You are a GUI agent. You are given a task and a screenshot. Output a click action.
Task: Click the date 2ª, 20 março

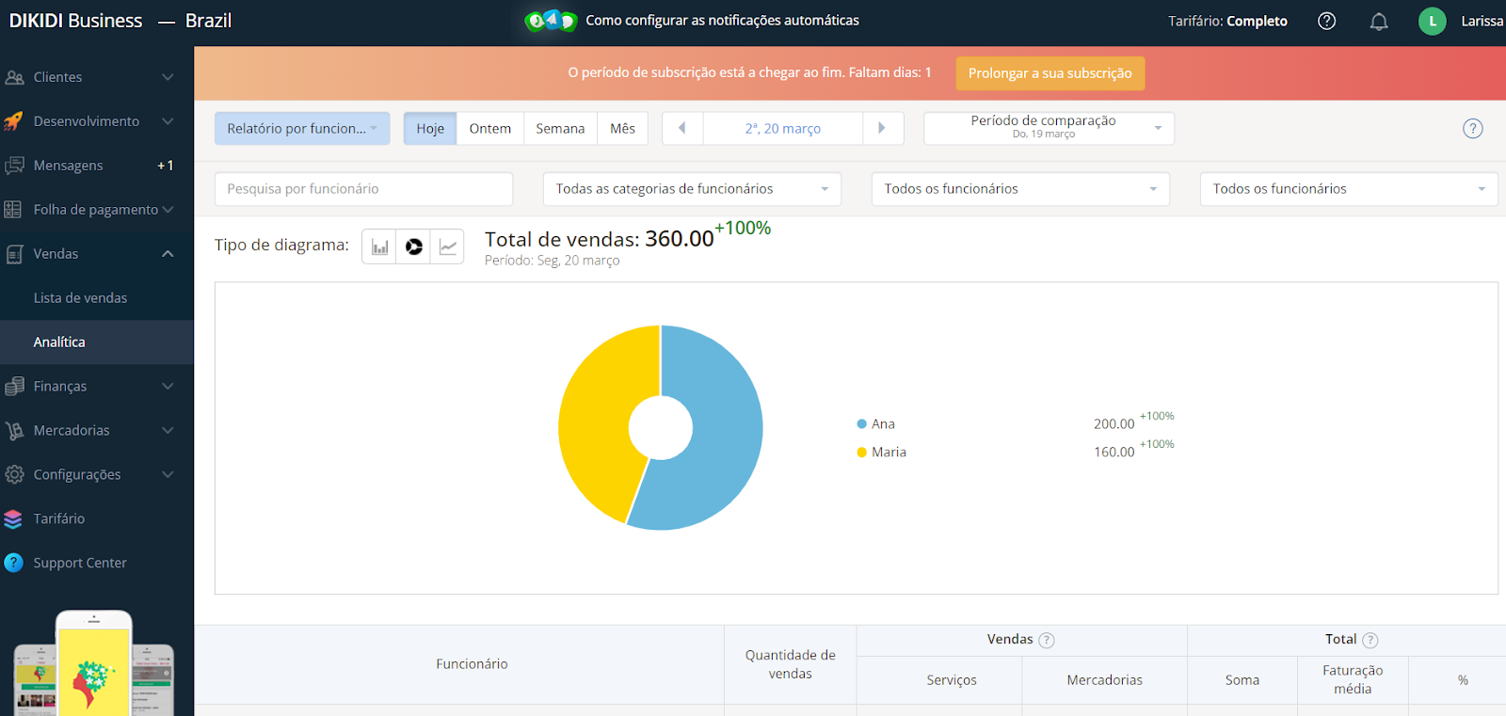783,128
